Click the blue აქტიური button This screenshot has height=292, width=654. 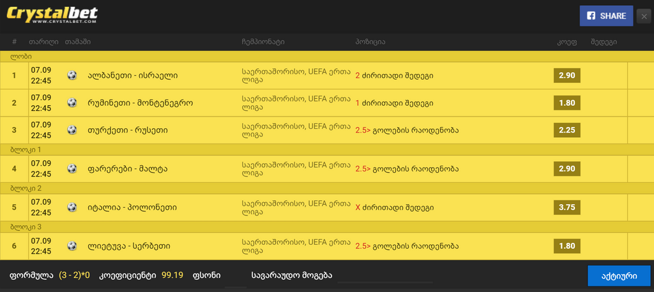point(619,276)
